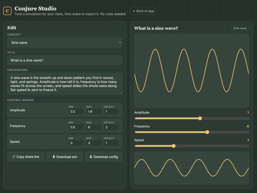The height and width of the screenshot is (193, 257).
Task: Click the Frequency value '4' in preview
Action: pos(248,126)
